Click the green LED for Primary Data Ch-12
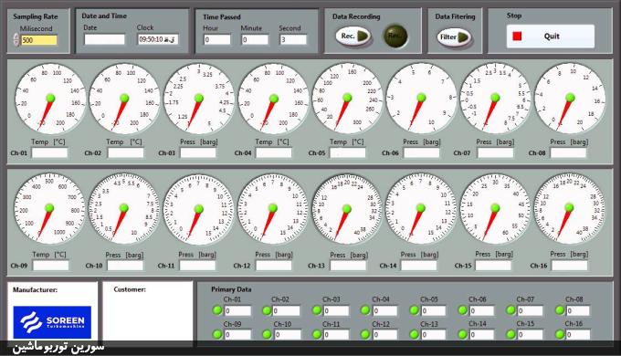This screenshot has height=356, width=621. click(365, 335)
